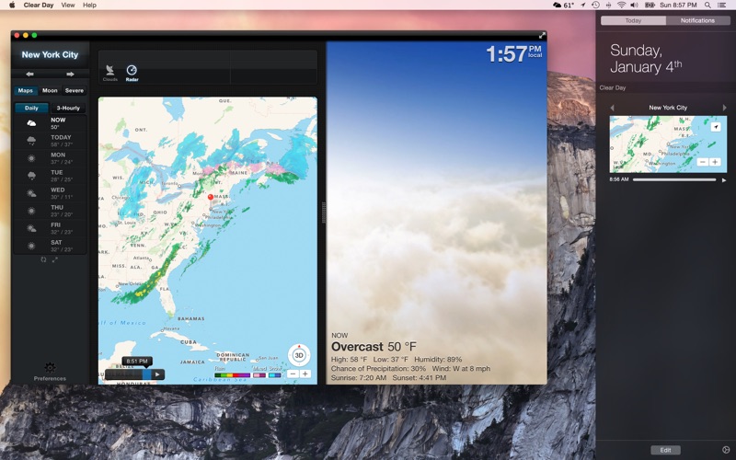Open the View menu
This screenshot has height=460, width=736.
pyautogui.click(x=68, y=6)
